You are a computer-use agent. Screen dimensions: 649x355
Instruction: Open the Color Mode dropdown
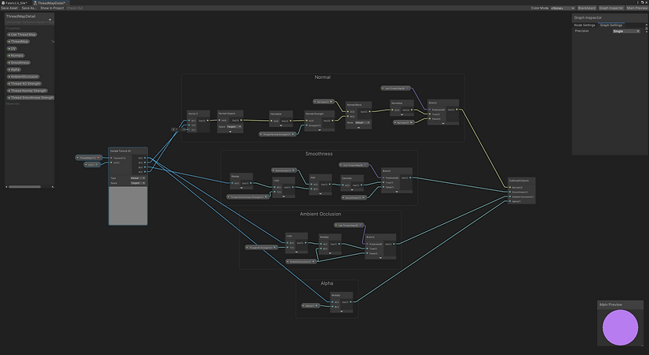pos(563,8)
